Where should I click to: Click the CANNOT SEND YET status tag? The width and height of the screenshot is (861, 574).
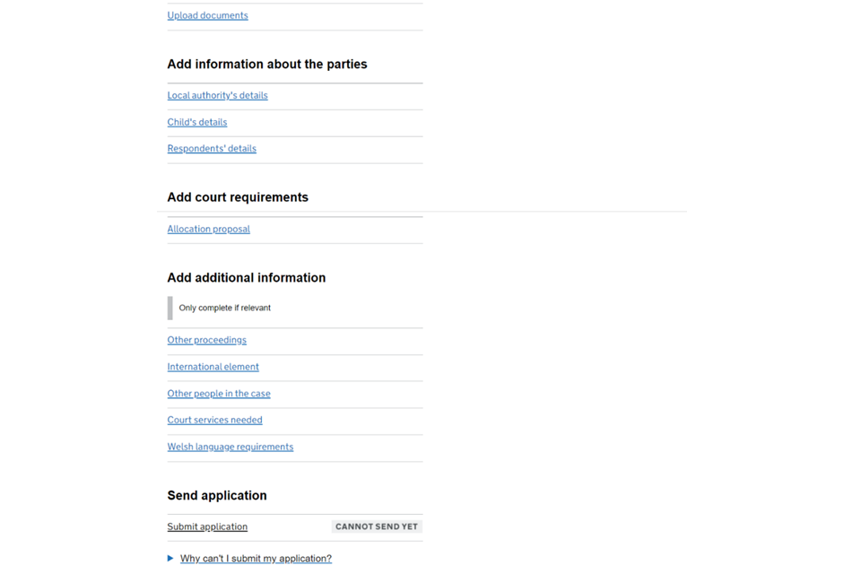[377, 526]
